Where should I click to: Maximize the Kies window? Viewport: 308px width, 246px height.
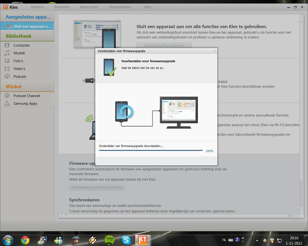295,7
